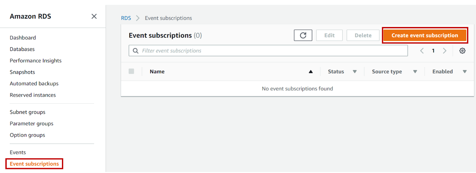Screen dimensions: 476x173
Task: Open Databases in the sidebar
Action: [x=22, y=49]
